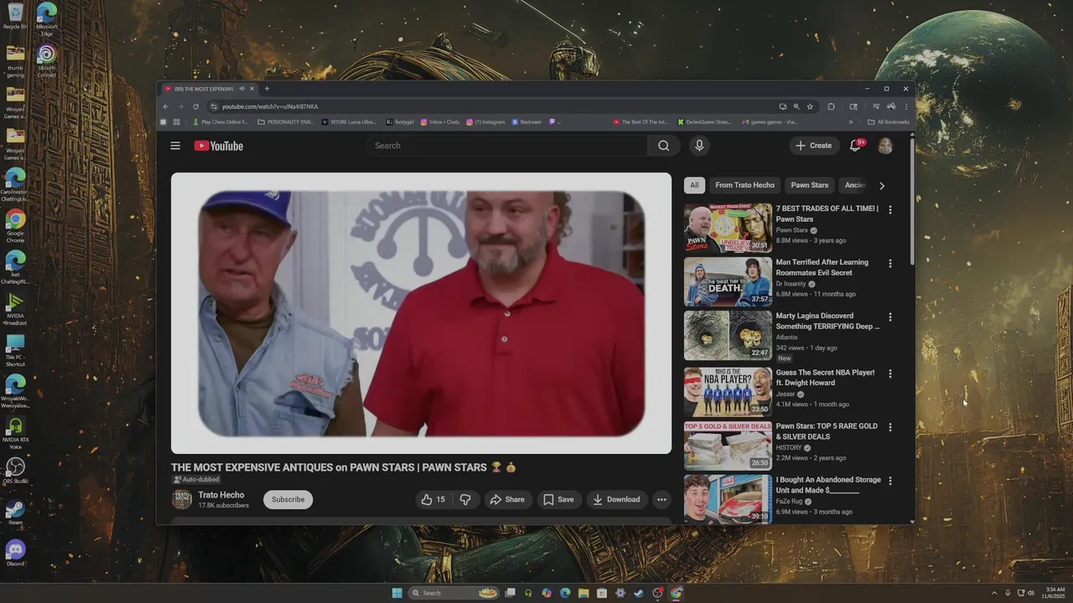Image resolution: width=1073 pixels, height=603 pixels.
Task: Click the YouTube search magnifier button
Action: point(663,146)
